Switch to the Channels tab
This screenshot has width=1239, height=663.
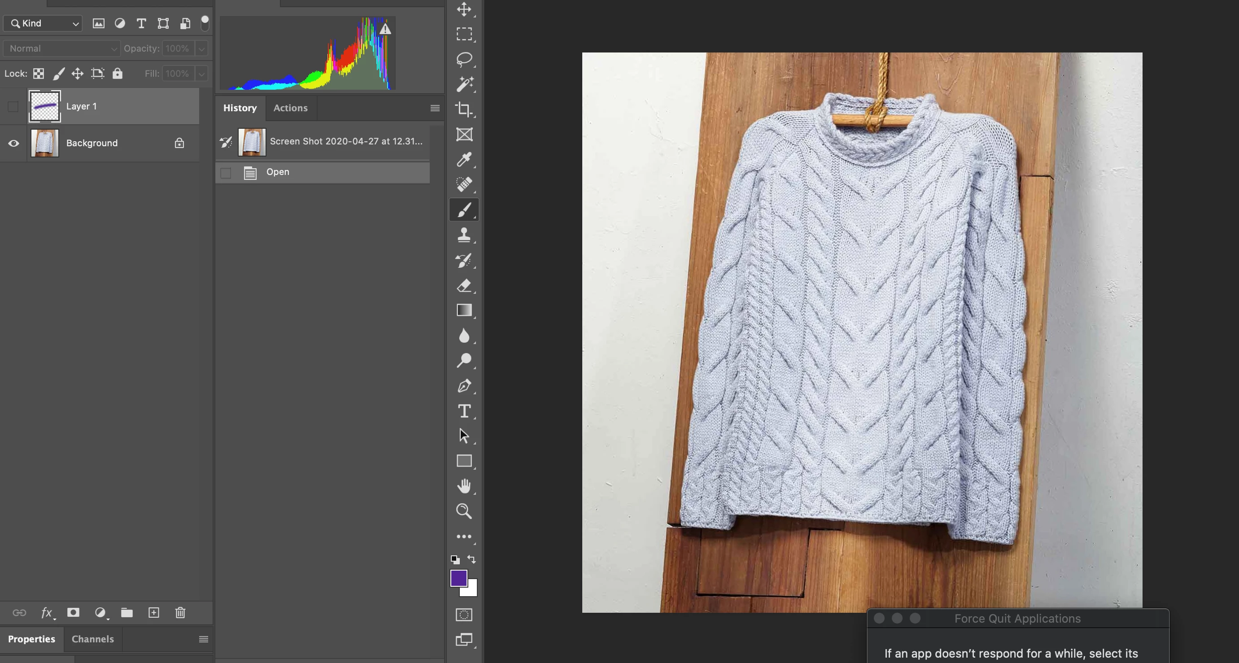pos(92,639)
